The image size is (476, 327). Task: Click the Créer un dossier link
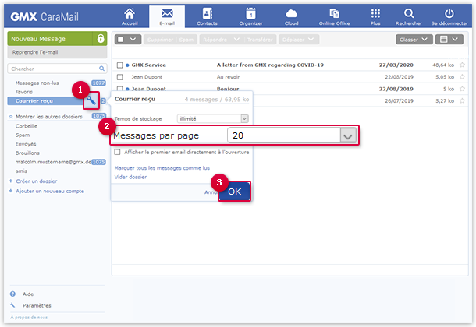coord(37,181)
